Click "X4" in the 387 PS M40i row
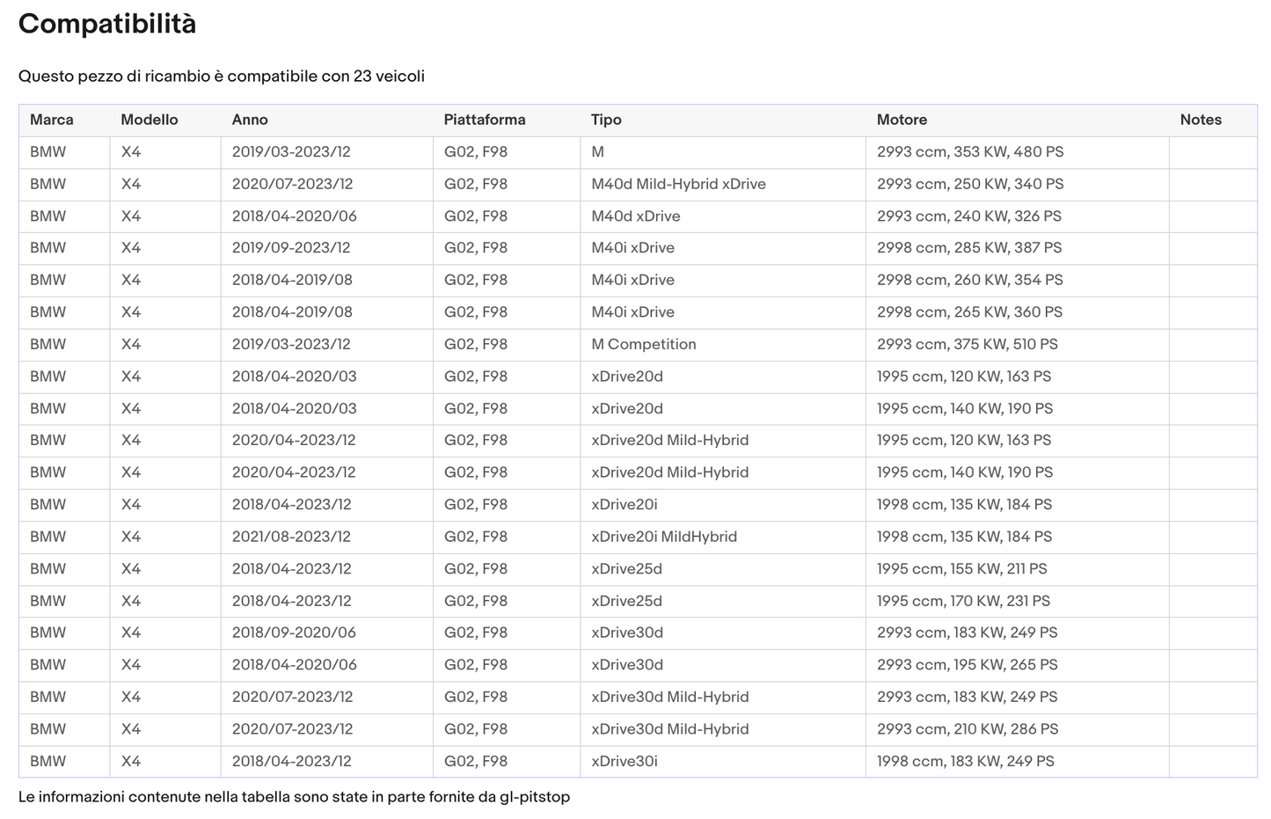The height and width of the screenshot is (819, 1271). pyautogui.click(x=131, y=248)
